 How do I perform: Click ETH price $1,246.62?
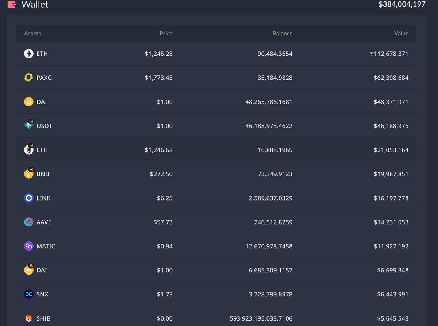(x=159, y=150)
